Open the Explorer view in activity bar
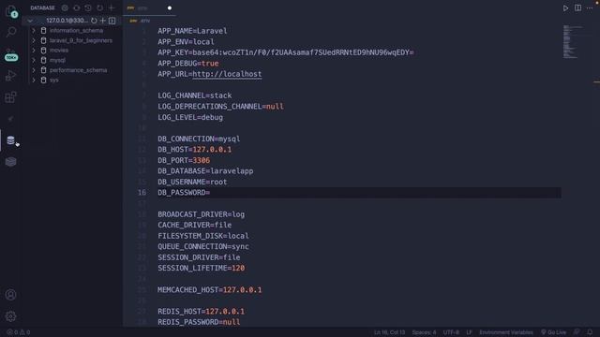 (10, 10)
